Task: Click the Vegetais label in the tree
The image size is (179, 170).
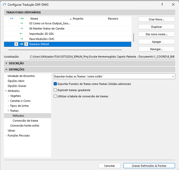Action: click(x=16, y=96)
